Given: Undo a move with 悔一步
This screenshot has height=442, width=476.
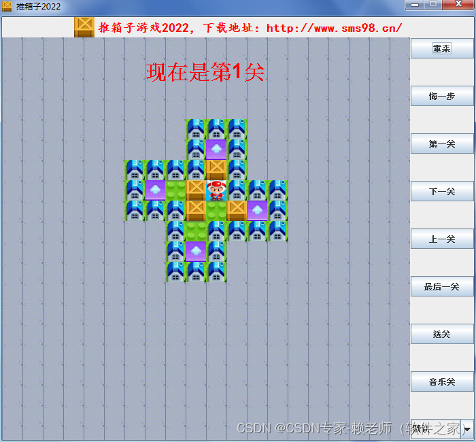Looking at the screenshot, I should [442, 96].
